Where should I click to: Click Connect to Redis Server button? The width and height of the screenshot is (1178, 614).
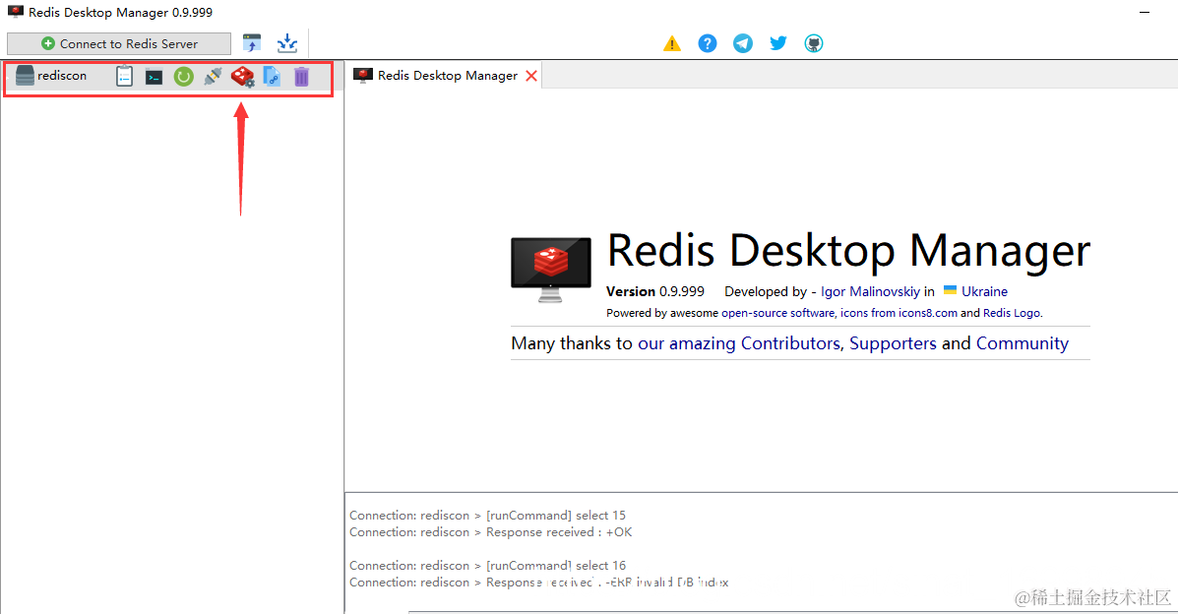tap(119, 43)
